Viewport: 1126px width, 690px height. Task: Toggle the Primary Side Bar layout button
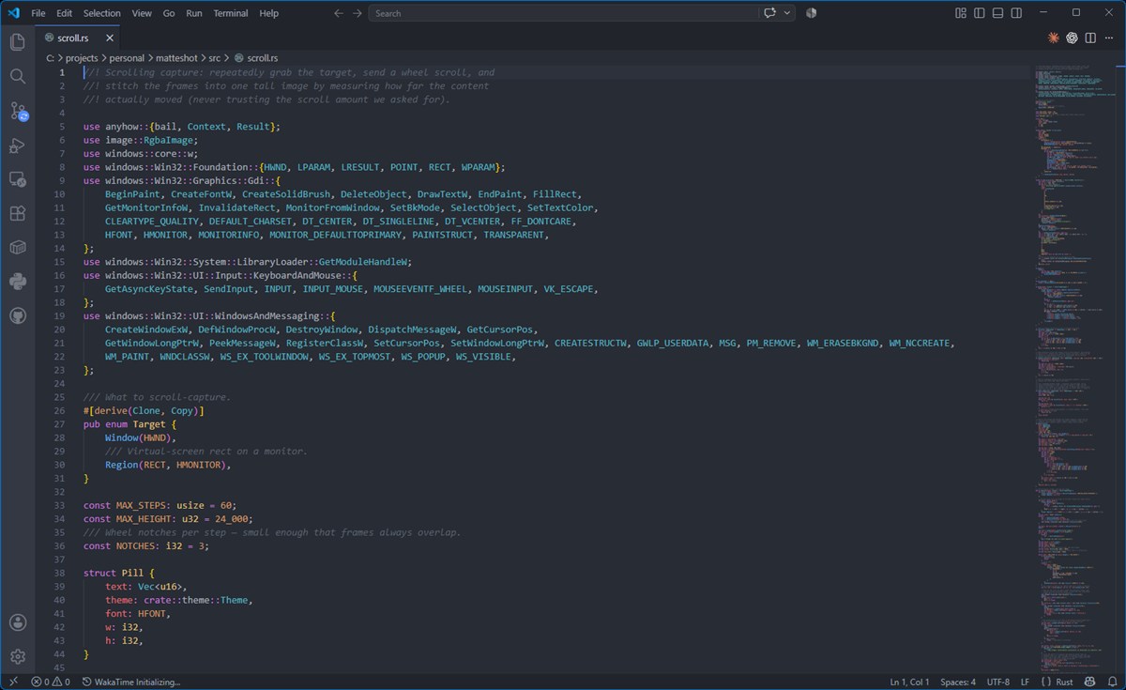click(980, 13)
